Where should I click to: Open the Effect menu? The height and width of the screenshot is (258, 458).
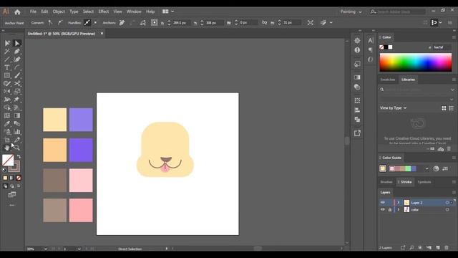[x=103, y=11]
